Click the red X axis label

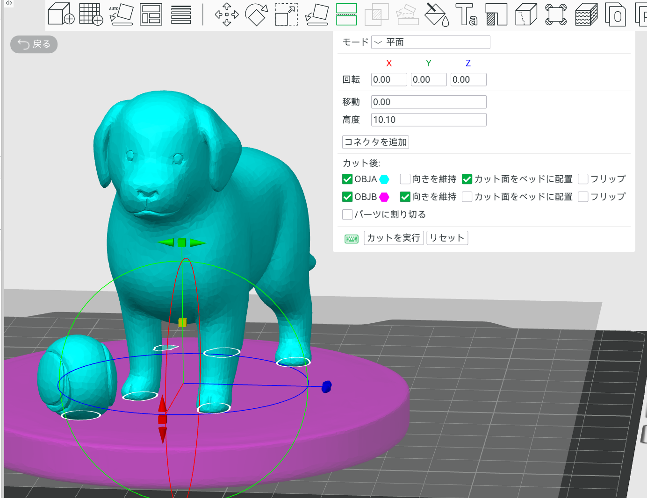[x=389, y=63]
